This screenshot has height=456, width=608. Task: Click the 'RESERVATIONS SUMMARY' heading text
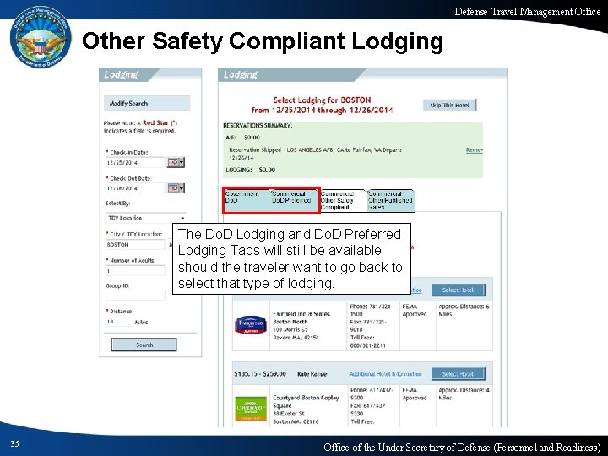click(x=258, y=126)
